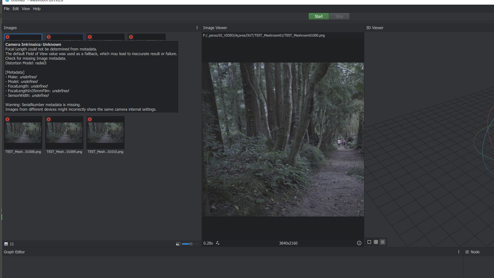Select the TEST_Mesh...01009.png thumbnail
Image resolution: width=494 pixels, height=278 pixels.
pos(64,133)
